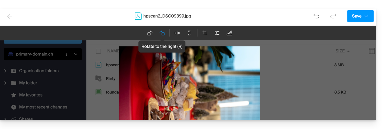Open the Save dropdown arrow
Screen dimensions: 385x129
367,16
